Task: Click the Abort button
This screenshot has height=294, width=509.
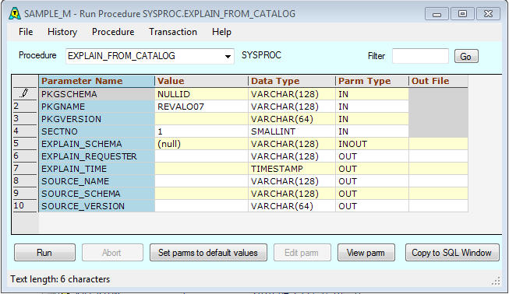Action: (112, 253)
